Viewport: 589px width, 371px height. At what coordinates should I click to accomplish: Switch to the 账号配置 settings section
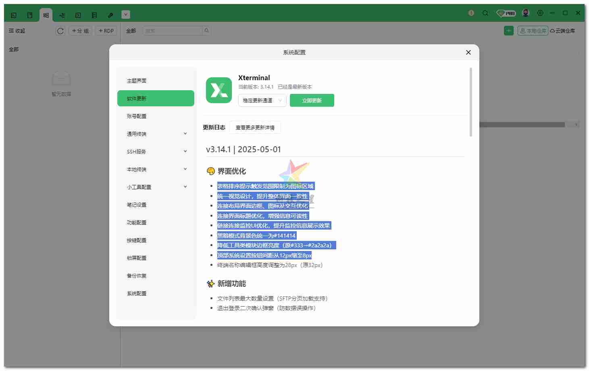point(156,116)
